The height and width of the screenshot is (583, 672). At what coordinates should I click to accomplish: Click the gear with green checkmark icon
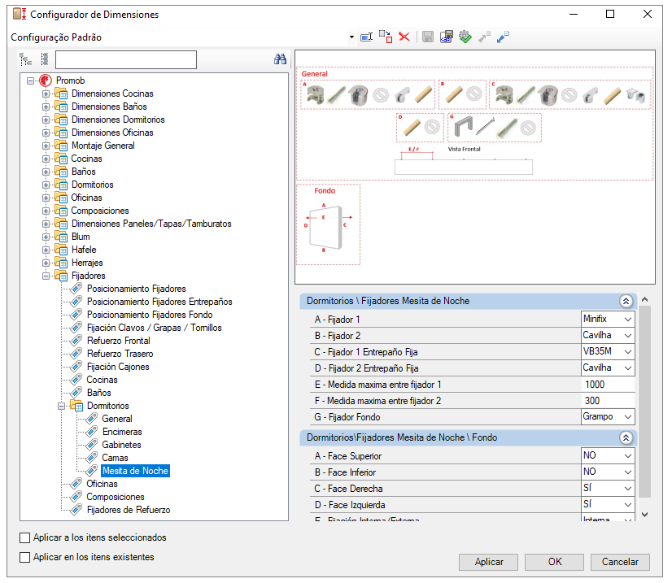[x=465, y=37]
